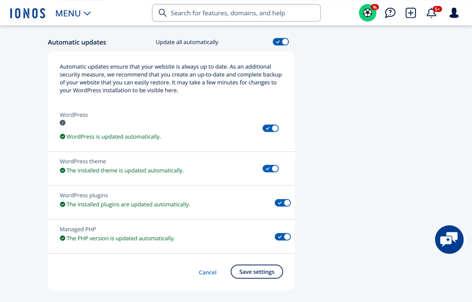Open the user account profile icon
This screenshot has height=302, width=472.
click(454, 13)
